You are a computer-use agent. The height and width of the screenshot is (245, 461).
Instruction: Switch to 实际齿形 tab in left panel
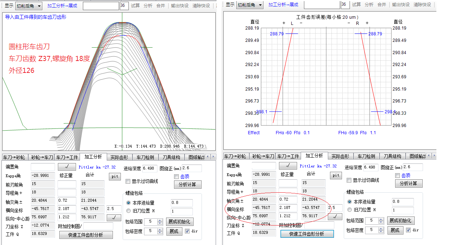(x=119, y=157)
